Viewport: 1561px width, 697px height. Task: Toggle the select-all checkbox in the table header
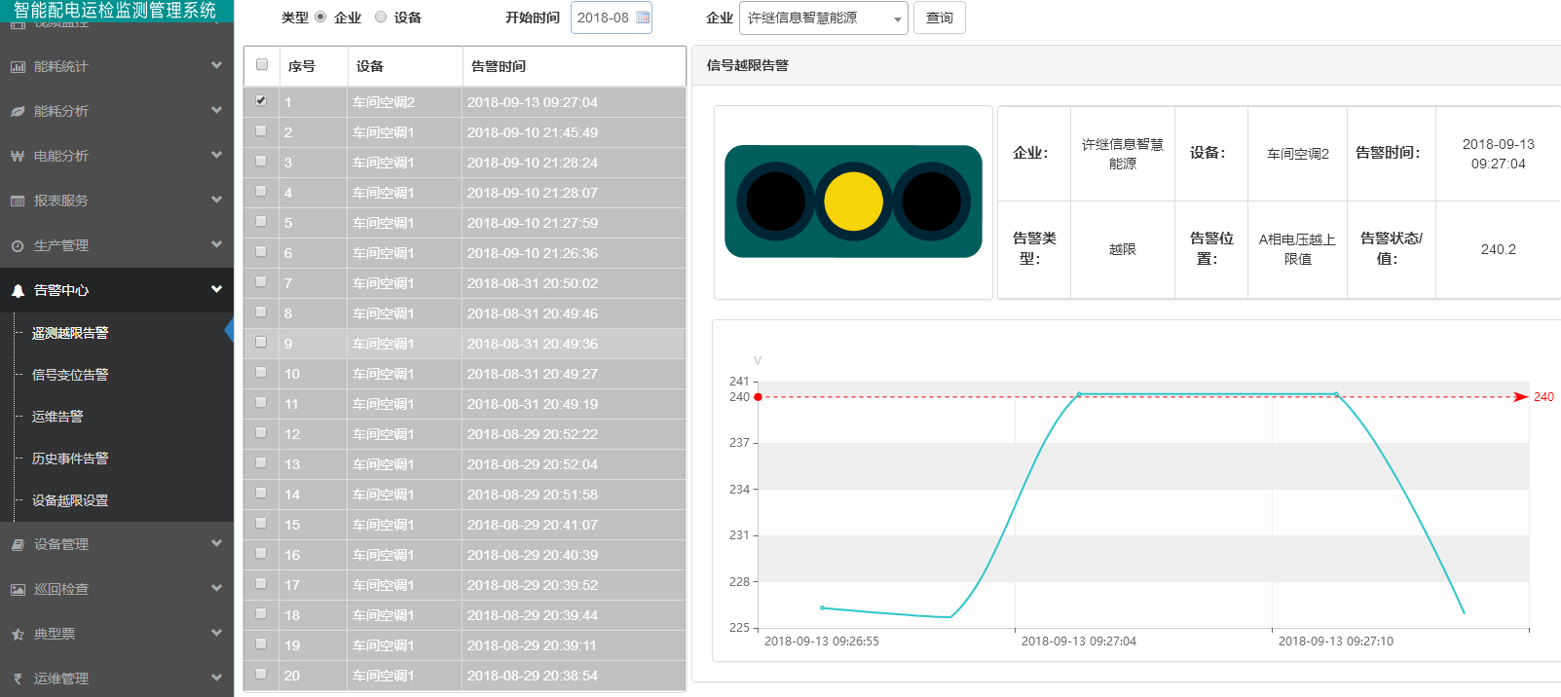coord(261,64)
